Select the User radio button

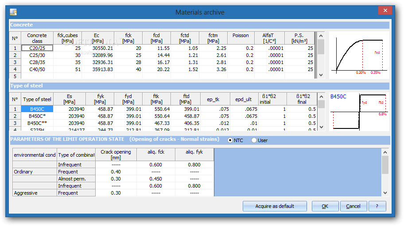254,140
